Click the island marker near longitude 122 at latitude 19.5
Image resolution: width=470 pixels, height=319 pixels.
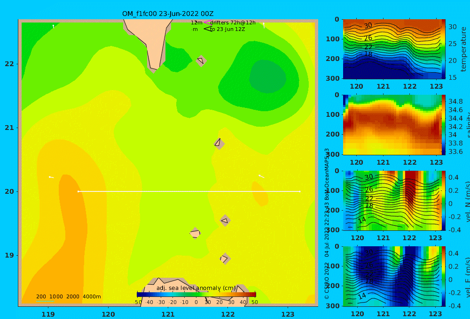pos(225,221)
